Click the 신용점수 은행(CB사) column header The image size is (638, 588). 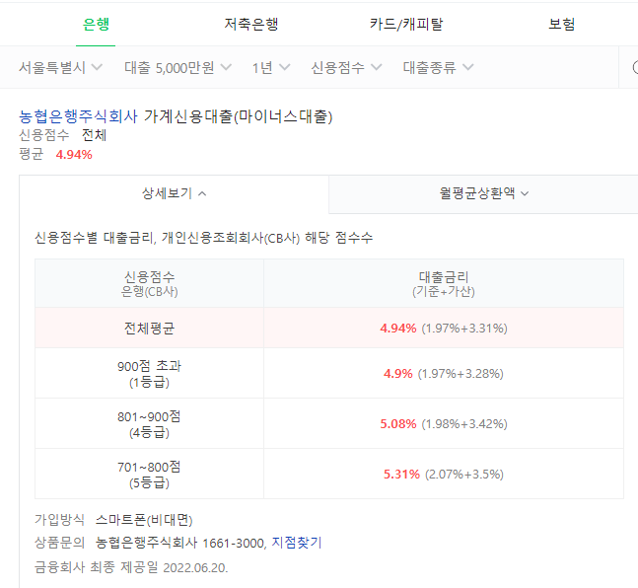point(149,283)
